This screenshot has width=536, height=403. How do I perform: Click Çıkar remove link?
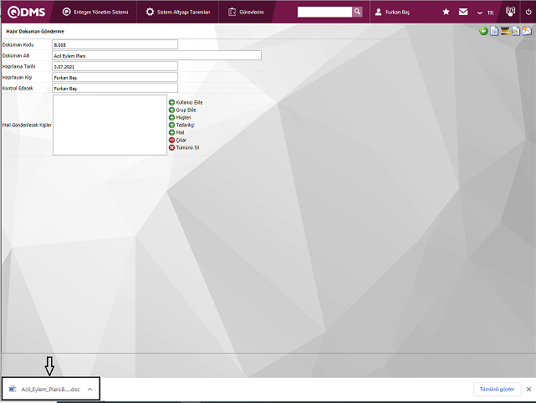pos(177,140)
